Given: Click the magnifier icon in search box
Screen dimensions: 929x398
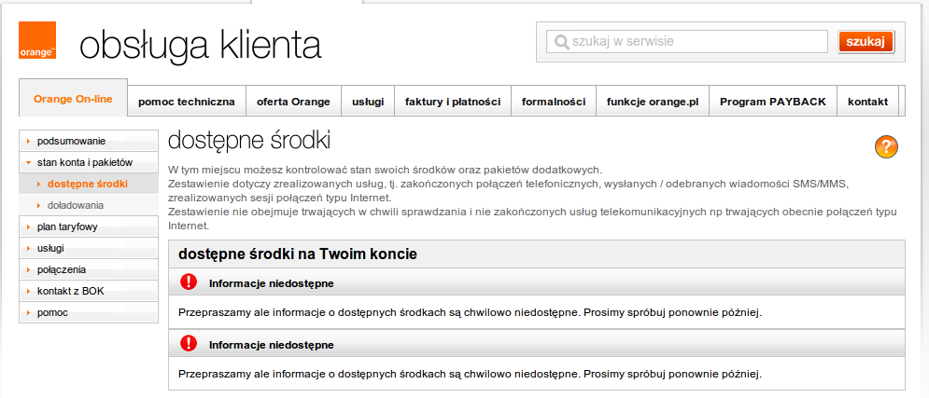Looking at the screenshot, I should coord(562,42).
